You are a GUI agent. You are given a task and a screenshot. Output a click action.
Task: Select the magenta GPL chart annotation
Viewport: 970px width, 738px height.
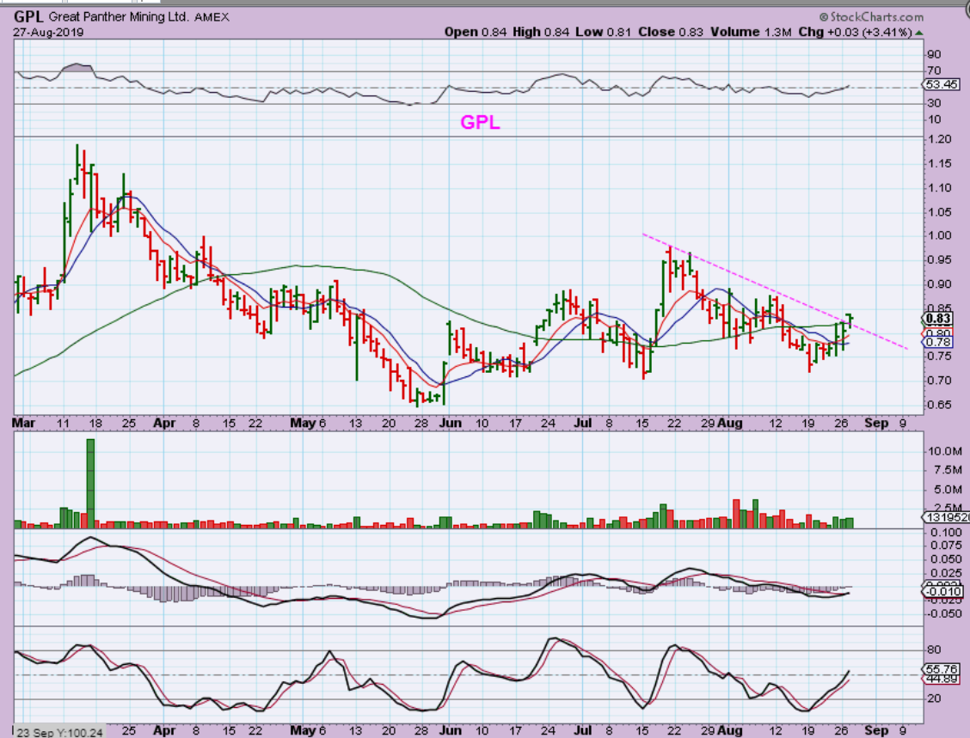pos(480,123)
